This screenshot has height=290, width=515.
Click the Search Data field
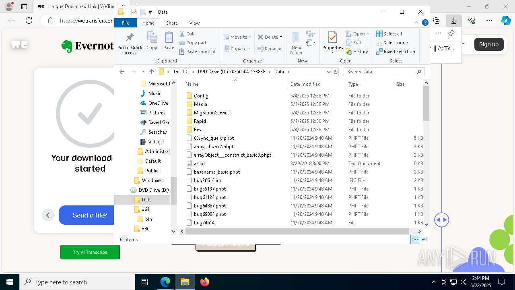tap(384, 72)
